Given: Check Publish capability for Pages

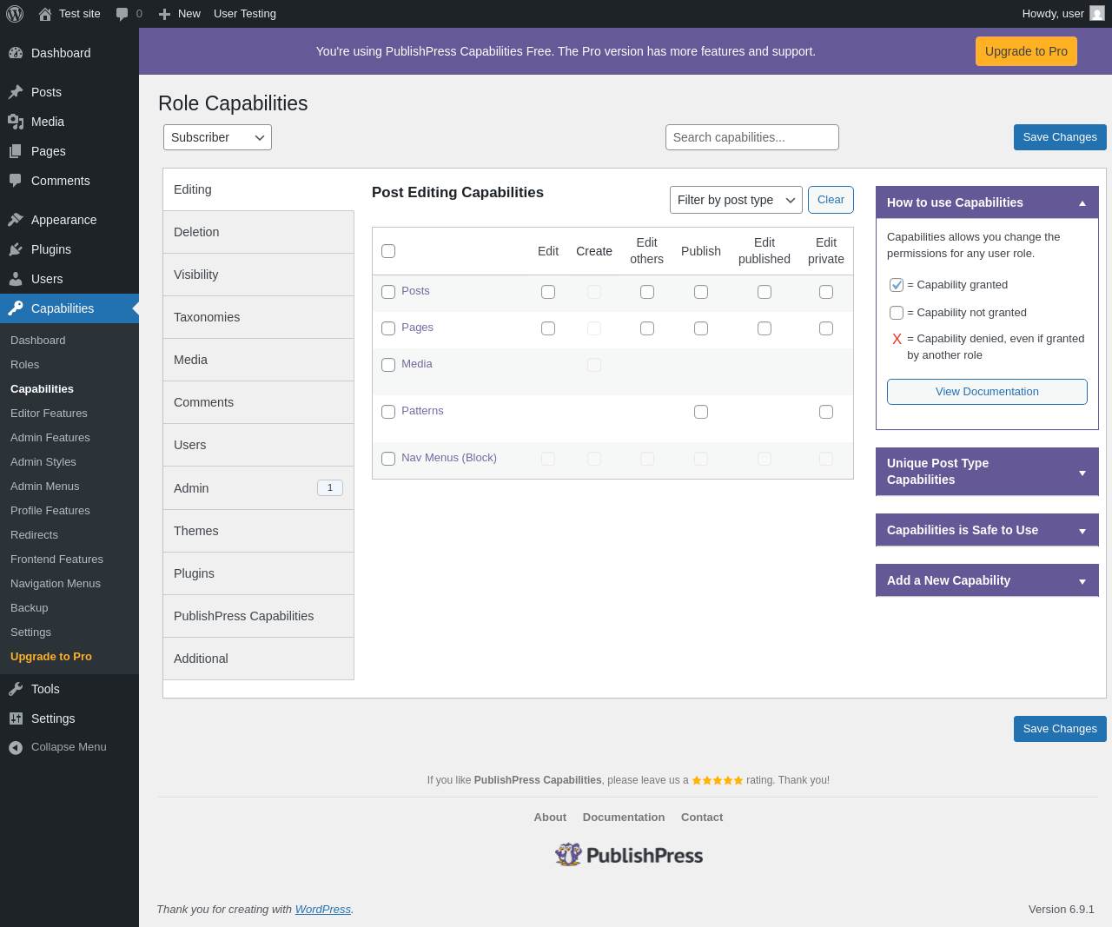Looking at the screenshot, I should (701, 328).
